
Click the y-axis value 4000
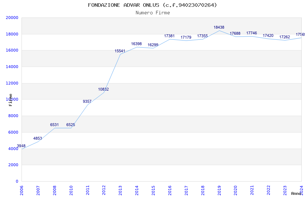tap(13, 149)
